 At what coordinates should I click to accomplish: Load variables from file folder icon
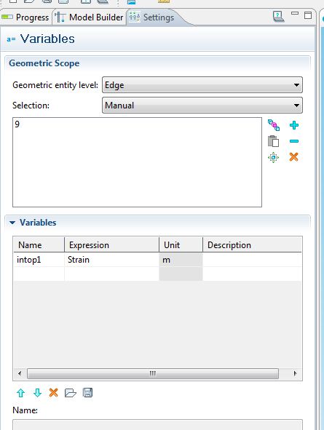click(70, 393)
